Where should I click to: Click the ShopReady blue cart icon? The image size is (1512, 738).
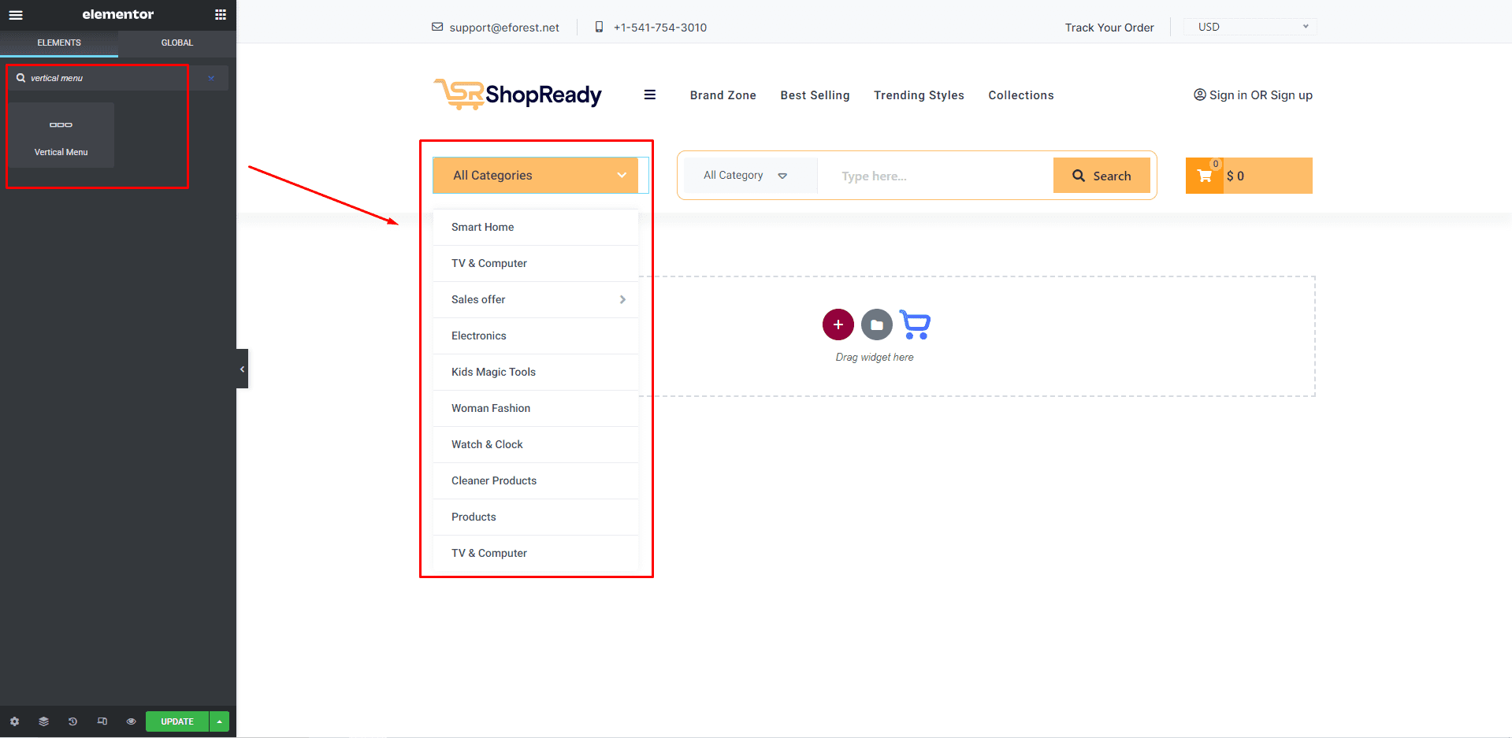tap(915, 324)
